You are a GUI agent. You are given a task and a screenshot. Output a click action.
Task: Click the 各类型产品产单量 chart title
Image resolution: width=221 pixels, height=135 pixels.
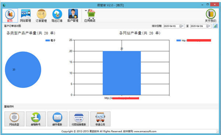[31, 33]
